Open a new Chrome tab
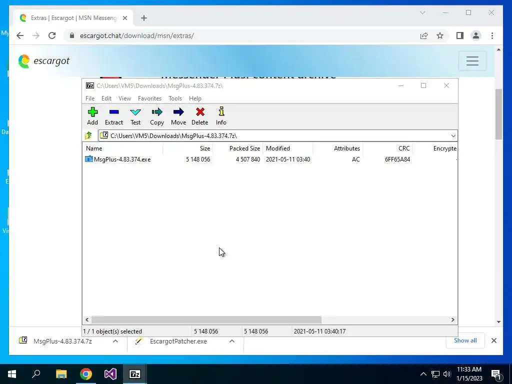The height and width of the screenshot is (384, 512). [144, 18]
